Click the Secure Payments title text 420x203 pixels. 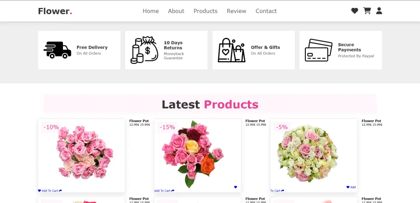(x=349, y=47)
